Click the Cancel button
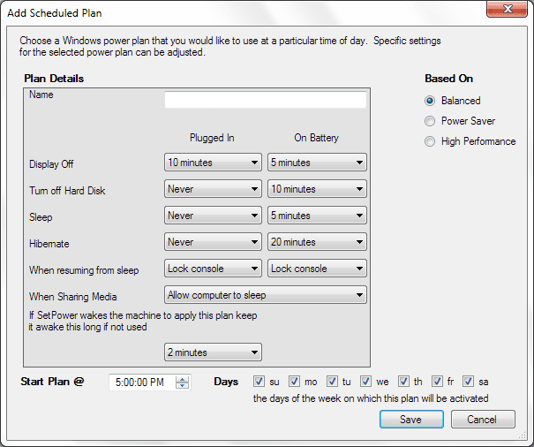The height and width of the screenshot is (447, 534). (x=483, y=419)
